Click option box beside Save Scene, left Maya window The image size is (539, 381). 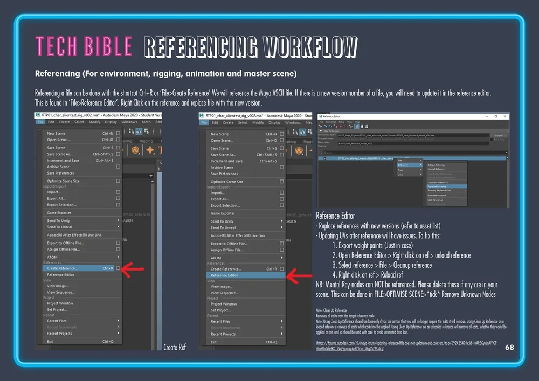[118, 147]
